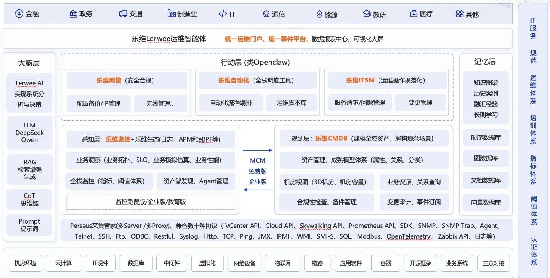Open the 乐维自动化 module box
Image resolution: width=550 pixels, height=278 pixels.
coord(258,80)
